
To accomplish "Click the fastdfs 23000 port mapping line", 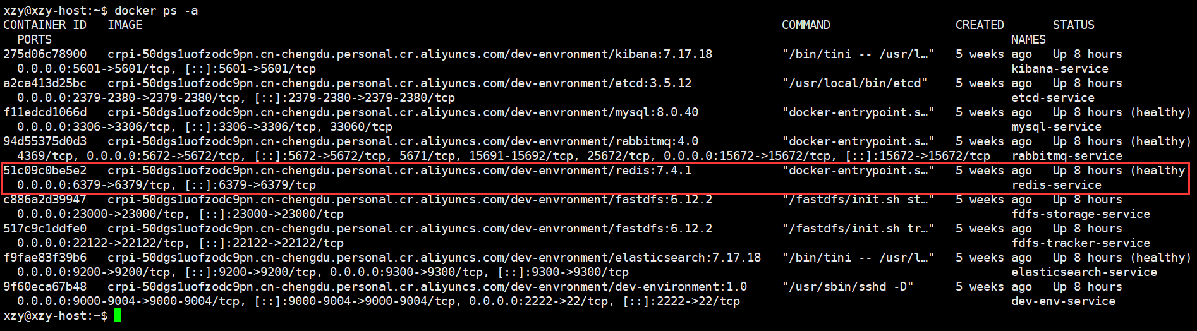I will pyautogui.click(x=180, y=214).
